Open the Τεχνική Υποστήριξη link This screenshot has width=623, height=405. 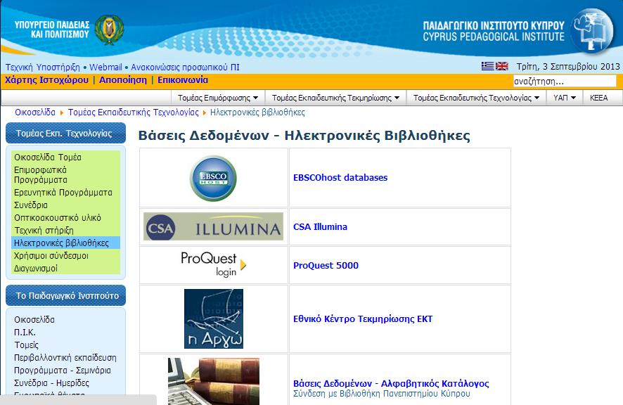click(x=42, y=67)
